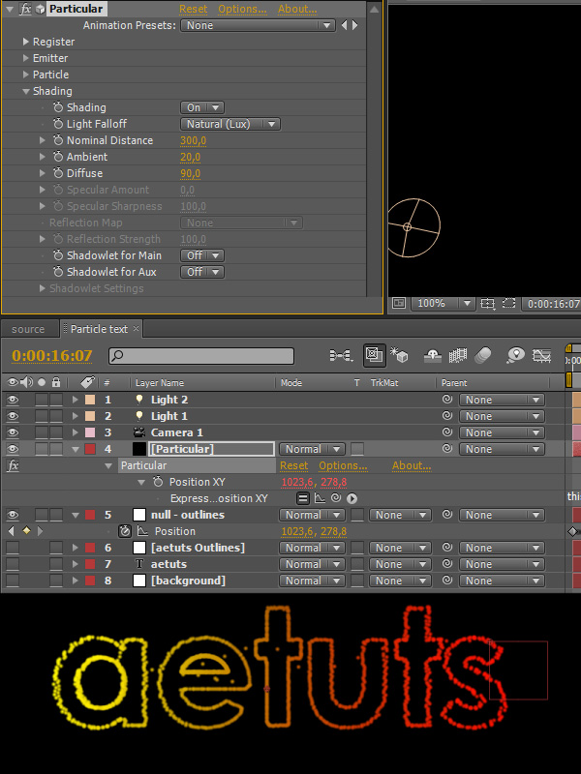
Task: Open the composition mini-flowchart icon
Action: [x=341, y=355]
